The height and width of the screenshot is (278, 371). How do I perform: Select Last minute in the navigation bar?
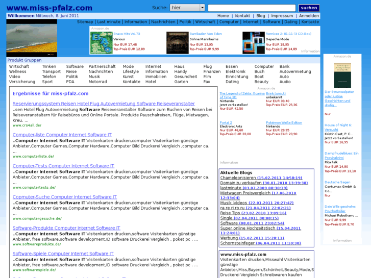pos(109,22)
